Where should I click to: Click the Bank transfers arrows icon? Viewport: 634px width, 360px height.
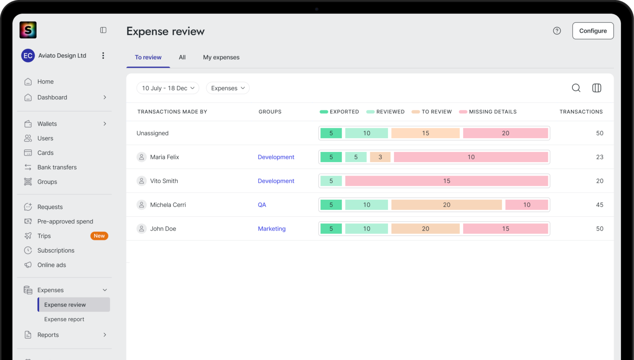tap(28, 167)
